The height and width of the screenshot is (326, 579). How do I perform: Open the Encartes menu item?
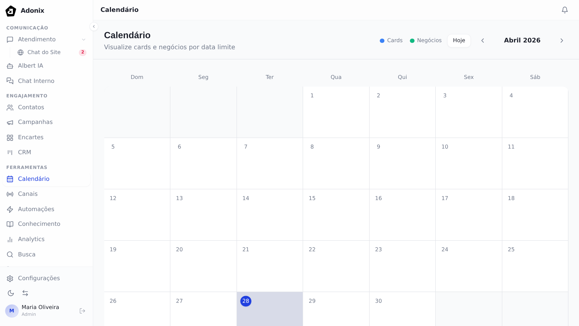[46, 138]
